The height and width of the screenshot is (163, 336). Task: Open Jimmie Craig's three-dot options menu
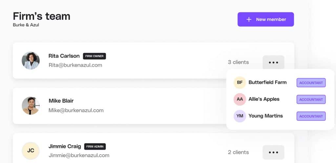(273, 152)
